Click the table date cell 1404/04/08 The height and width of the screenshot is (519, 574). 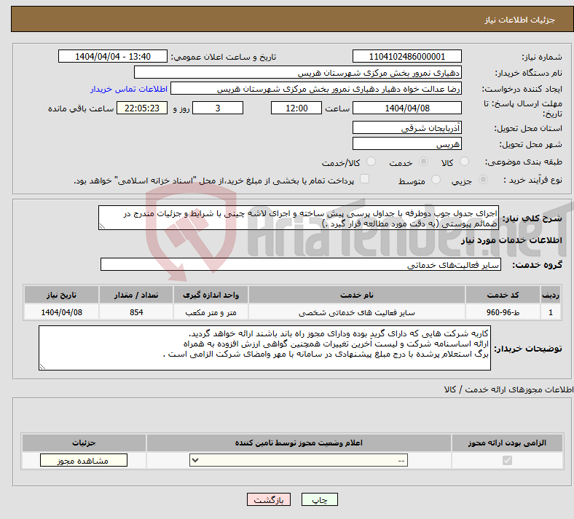pos(61,312)
